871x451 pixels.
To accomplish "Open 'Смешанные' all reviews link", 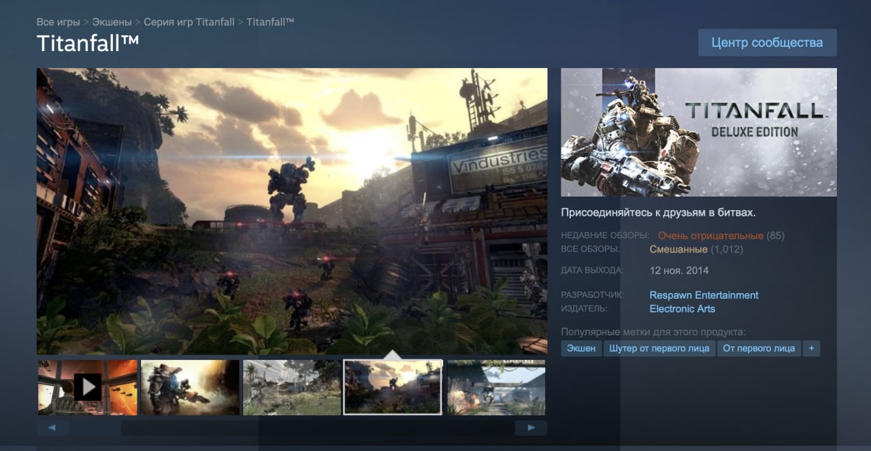I will 678,249.
